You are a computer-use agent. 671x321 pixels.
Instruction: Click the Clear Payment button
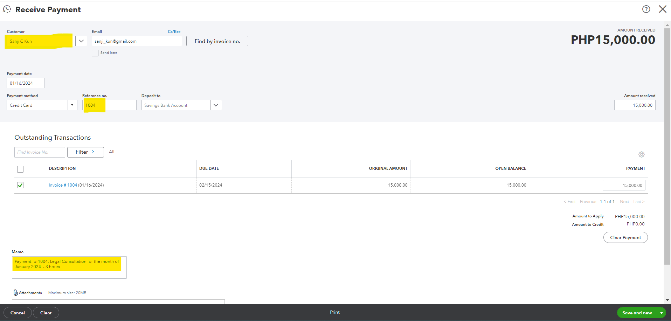coord(625,237)
